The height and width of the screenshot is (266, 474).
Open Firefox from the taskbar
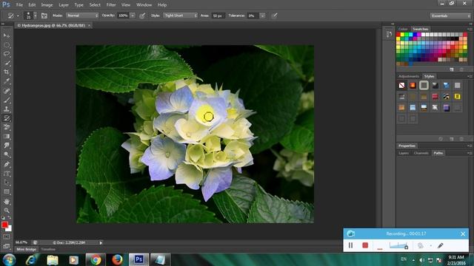point(117,259)
